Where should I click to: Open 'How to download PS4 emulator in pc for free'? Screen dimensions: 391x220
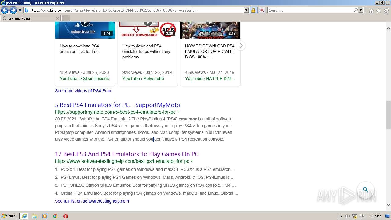[79, 49]
